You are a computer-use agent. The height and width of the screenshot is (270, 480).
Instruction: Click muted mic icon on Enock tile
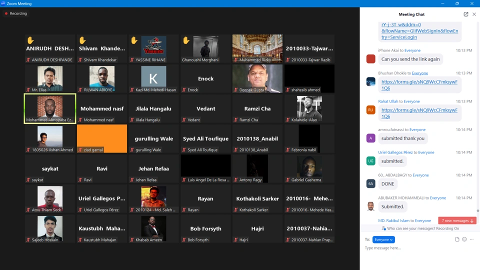[x=184, y=89]
